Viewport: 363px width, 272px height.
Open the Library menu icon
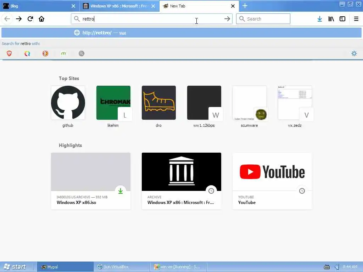pyautogui.click(x=331, y=19)
